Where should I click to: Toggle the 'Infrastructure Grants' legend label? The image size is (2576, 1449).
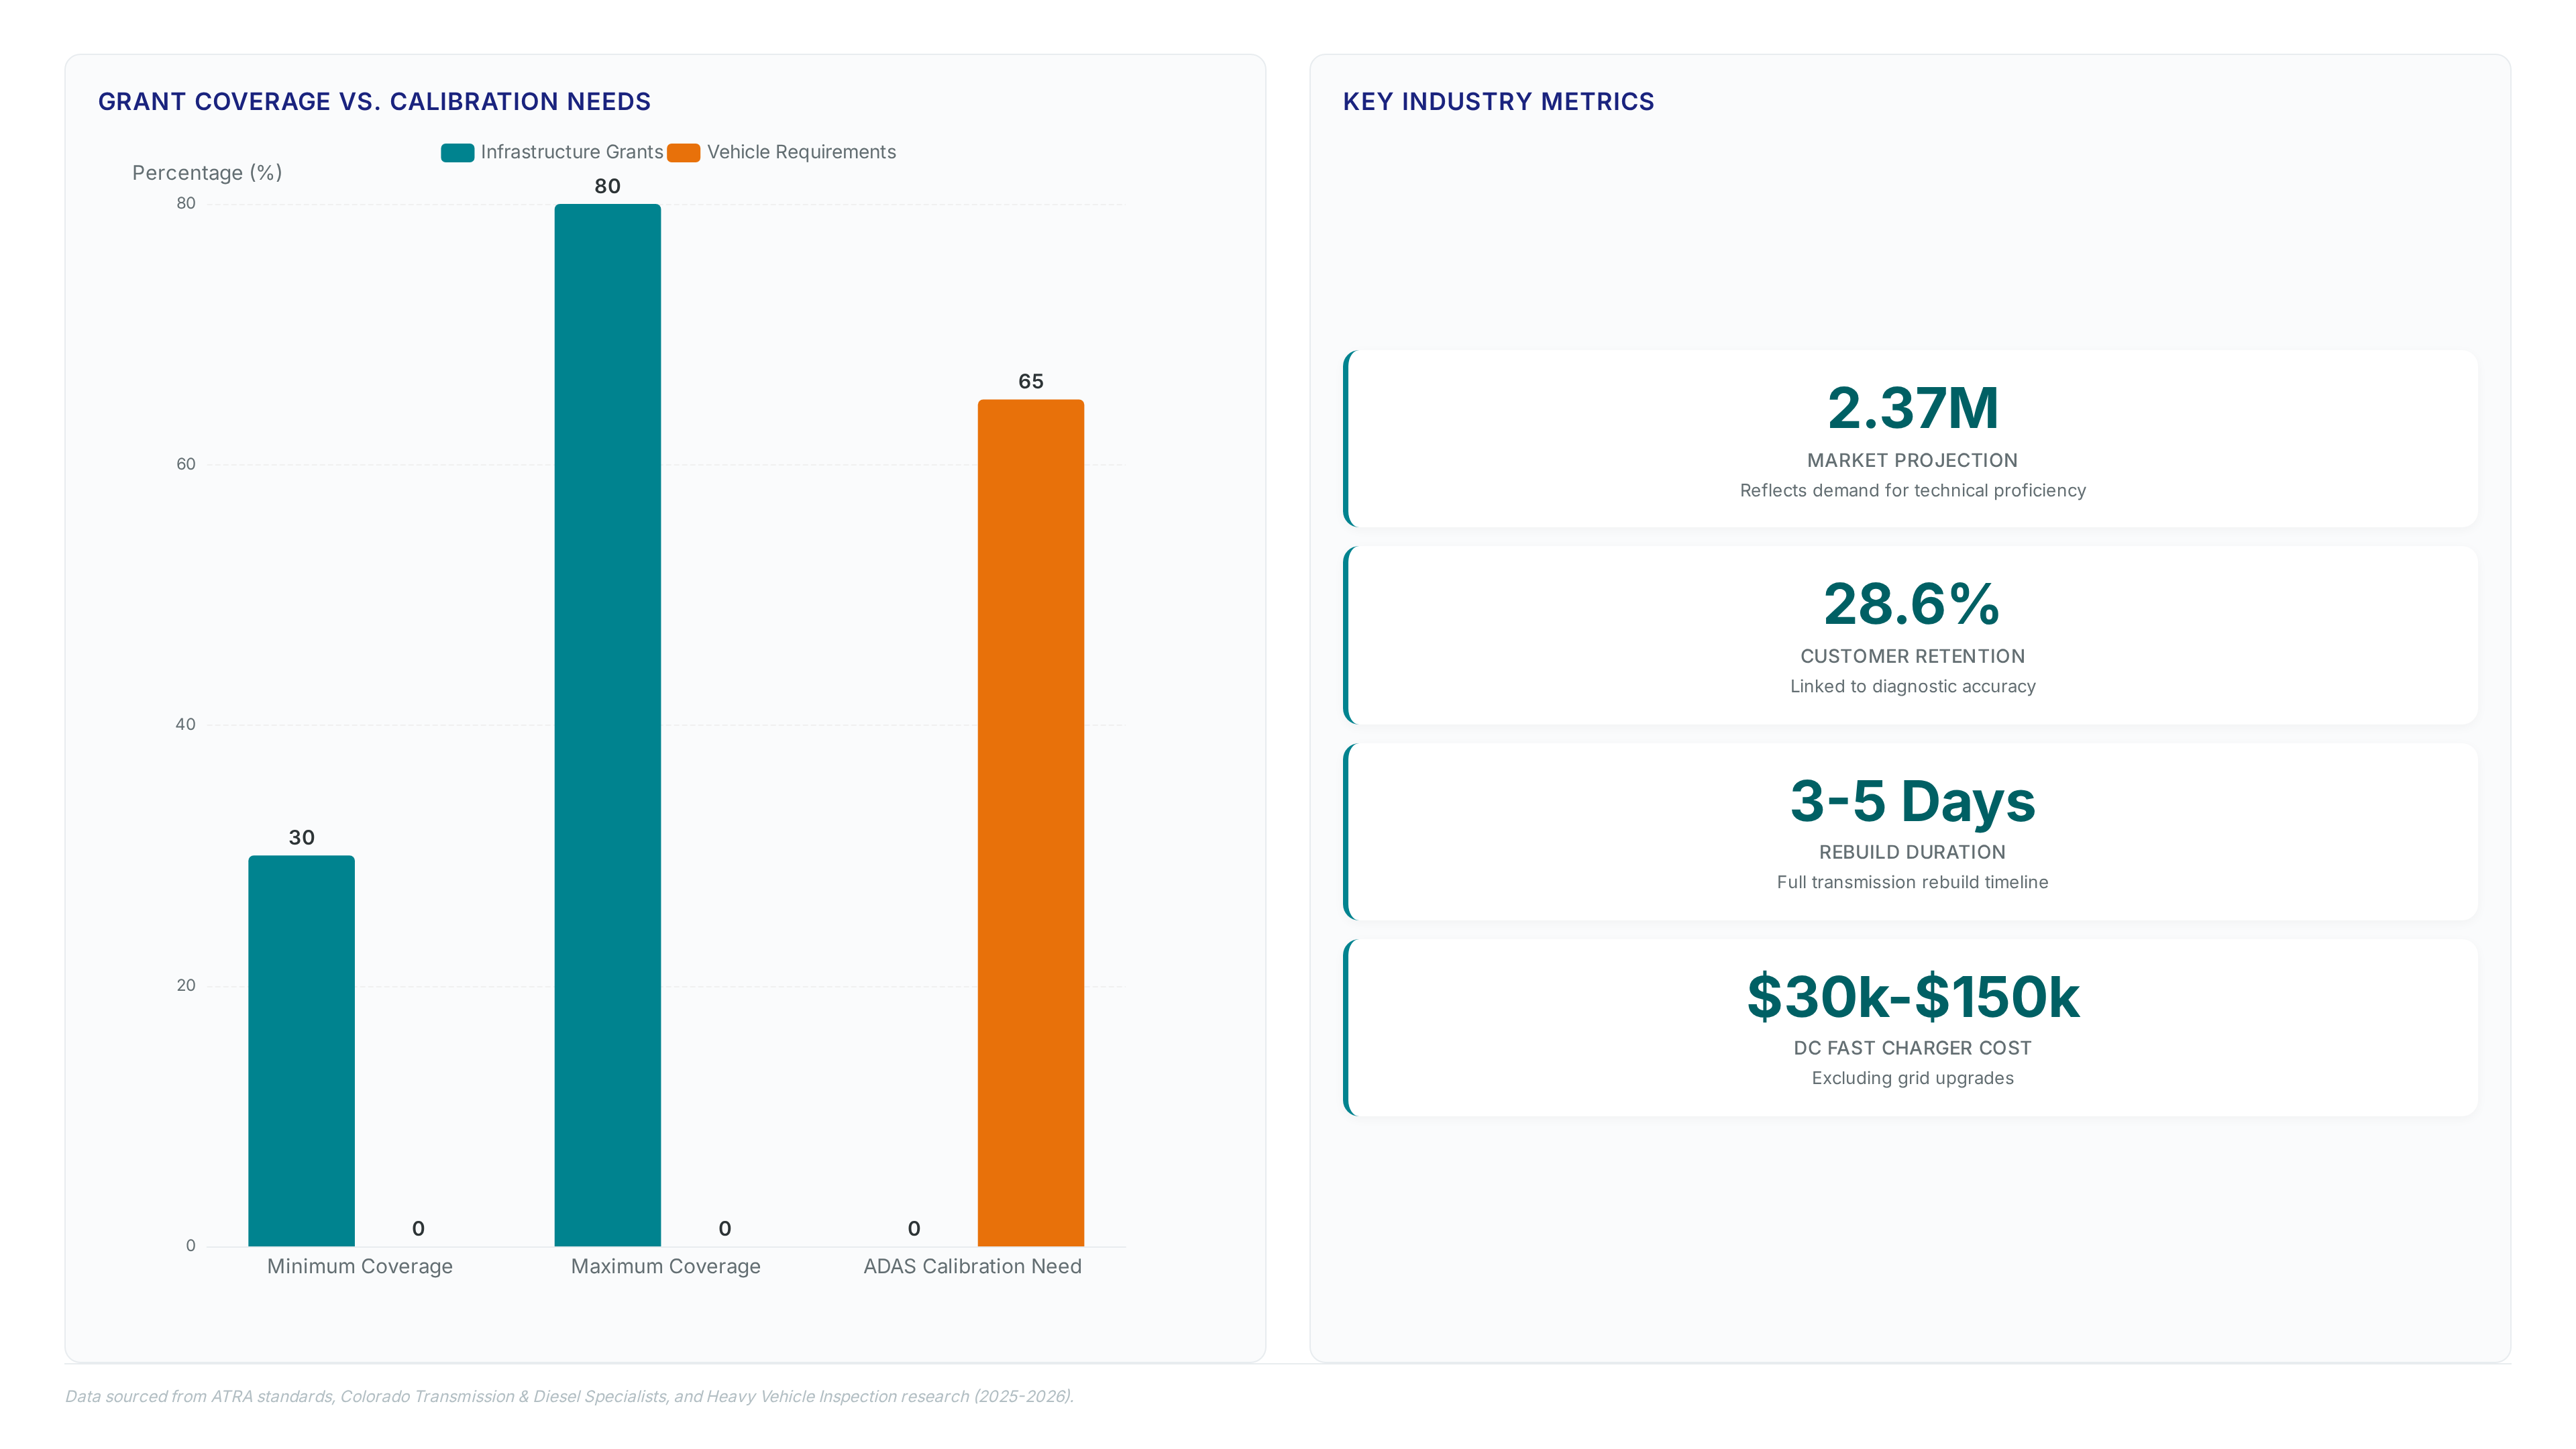[572, 152]
